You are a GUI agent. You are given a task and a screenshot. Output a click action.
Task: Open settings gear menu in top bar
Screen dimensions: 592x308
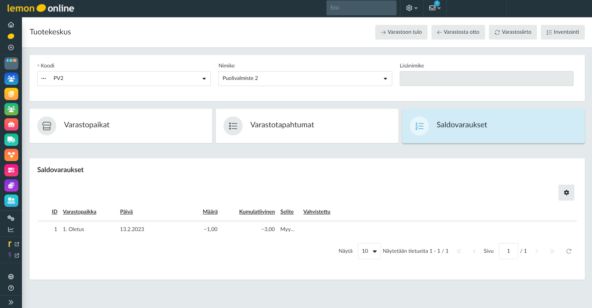[411, 8]
